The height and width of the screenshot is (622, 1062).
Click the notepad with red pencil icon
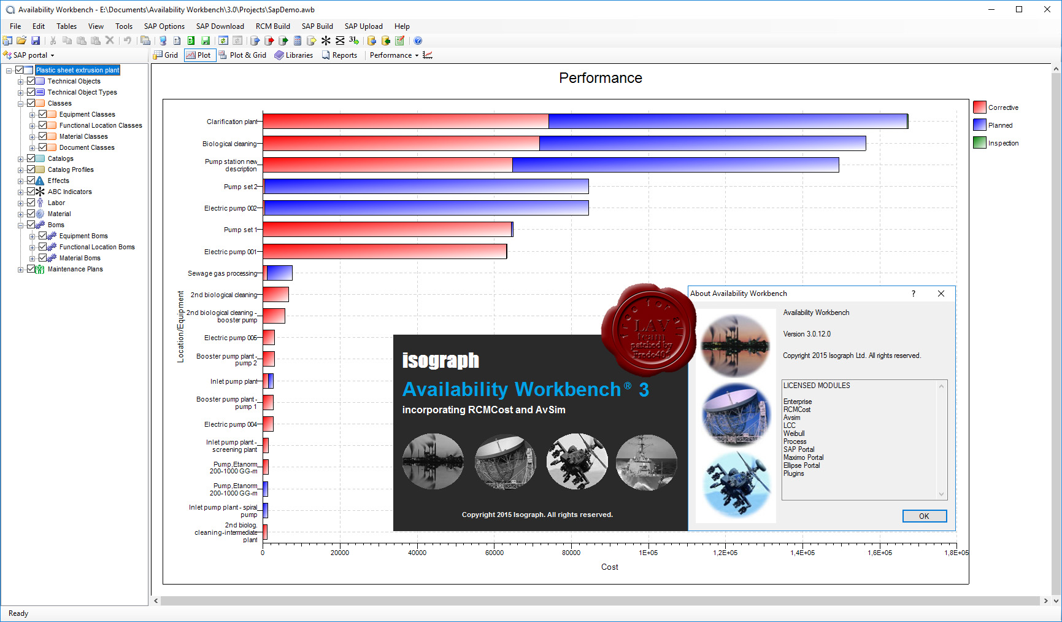pyautogui.click(x=400, y=41)
